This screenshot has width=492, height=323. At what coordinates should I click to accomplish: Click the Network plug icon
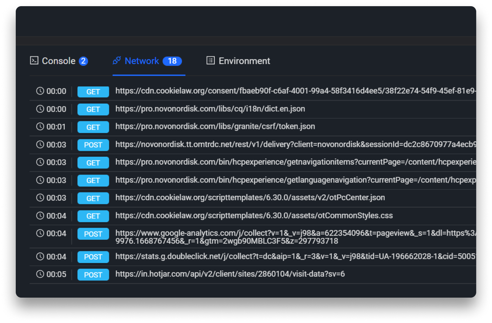click(x=117, y=61)
